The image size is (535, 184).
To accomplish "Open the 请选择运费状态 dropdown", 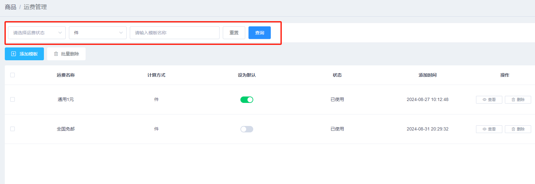I will 37,33.
